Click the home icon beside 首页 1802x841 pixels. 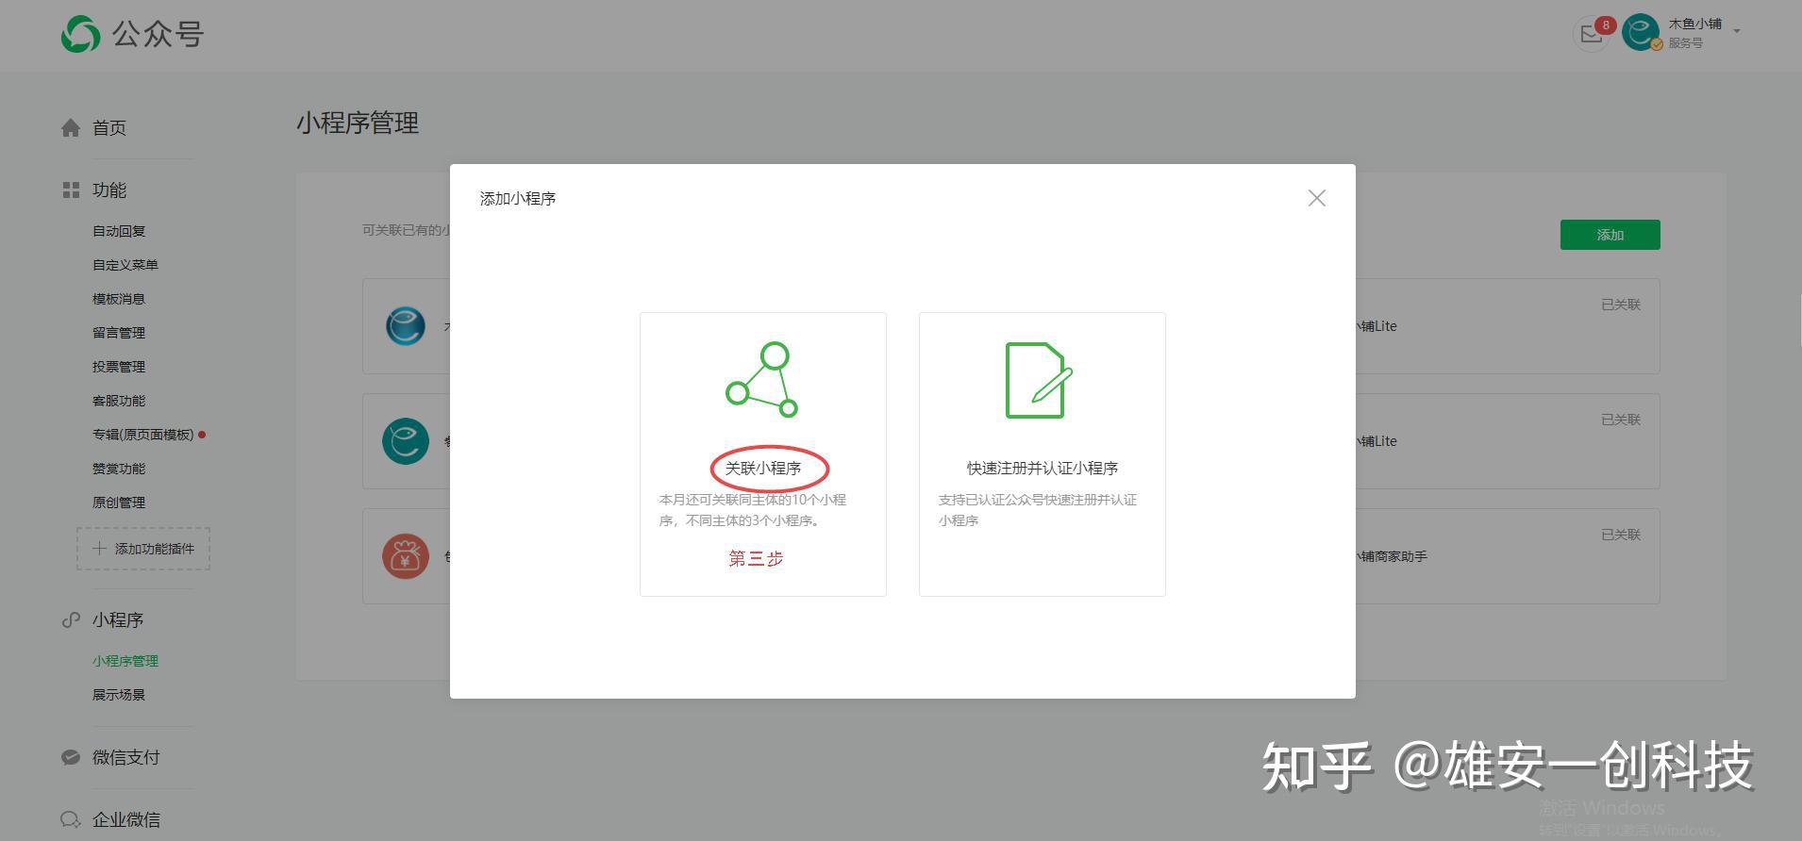tap(71, 128)
